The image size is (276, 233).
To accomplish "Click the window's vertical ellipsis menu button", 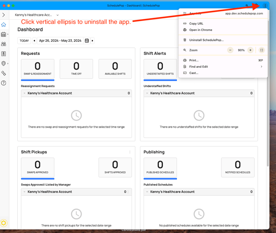I will [x=265, y=6].
